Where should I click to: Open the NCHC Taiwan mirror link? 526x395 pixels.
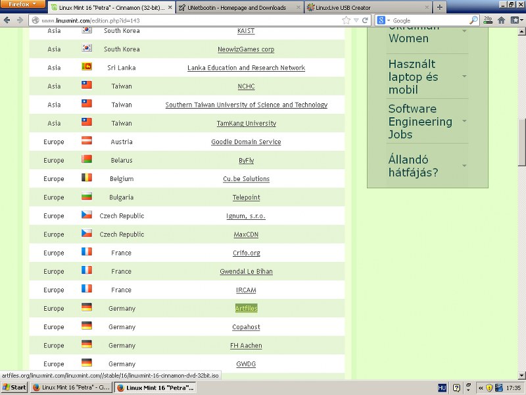(246, 86)
